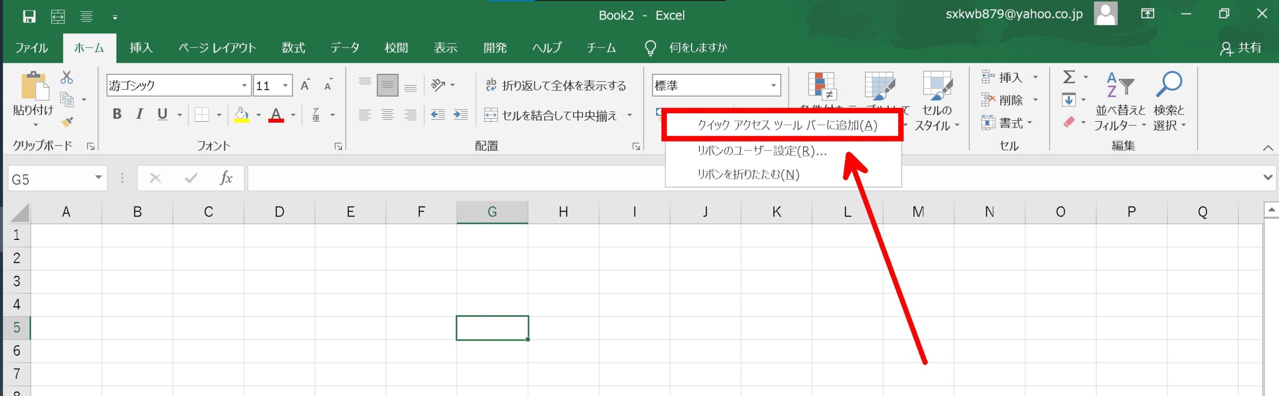This screenshot has height=396, width=1279.
Task: Select リボンを折りたたむ menu item
Action: point(783,175)
